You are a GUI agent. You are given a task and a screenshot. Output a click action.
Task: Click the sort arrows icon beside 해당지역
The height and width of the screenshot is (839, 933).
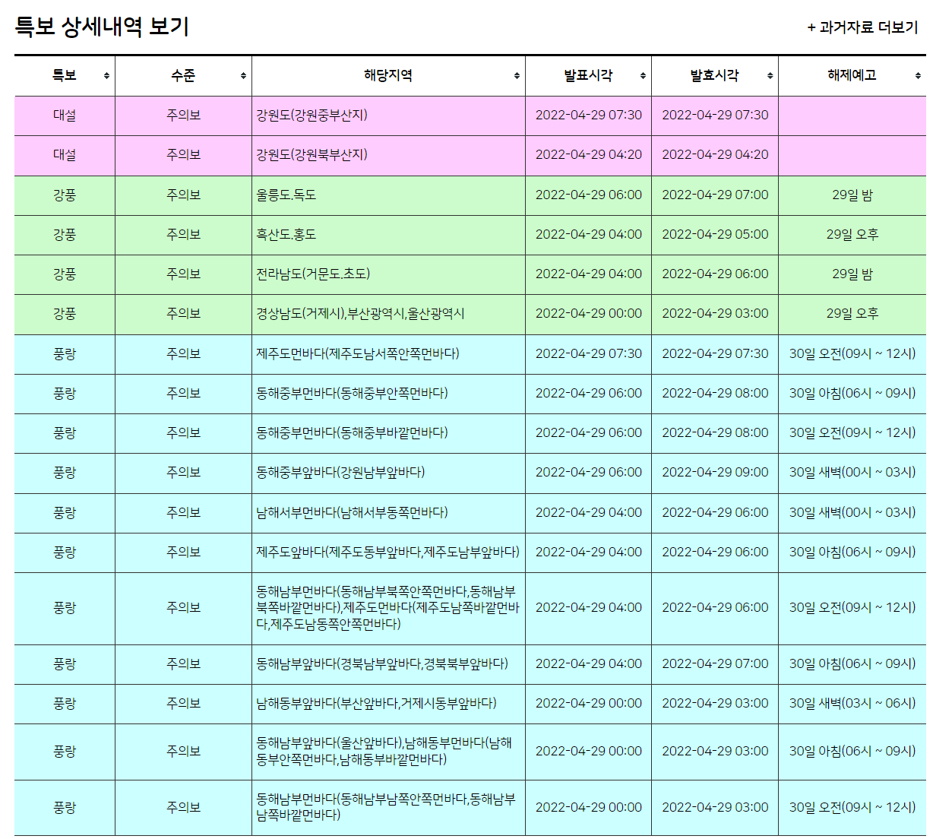click(517, 76)
